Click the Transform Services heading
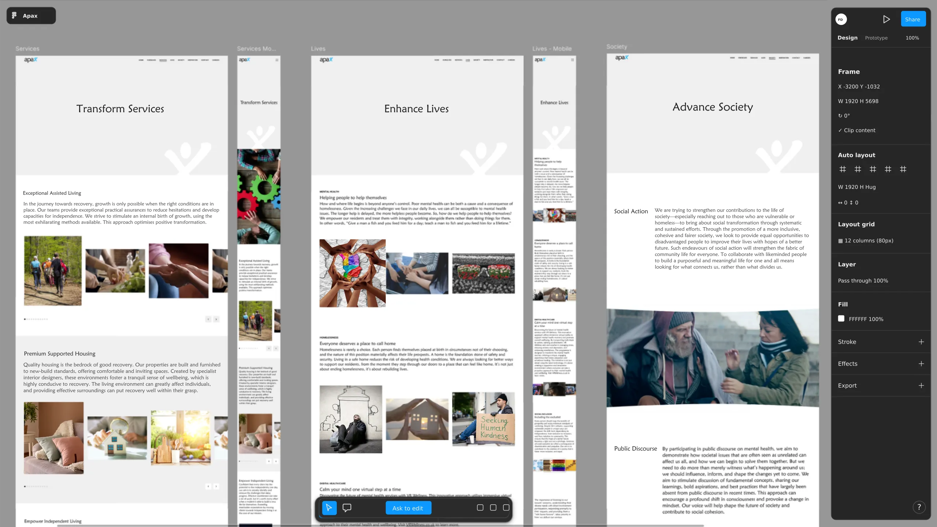 point(120,109)
